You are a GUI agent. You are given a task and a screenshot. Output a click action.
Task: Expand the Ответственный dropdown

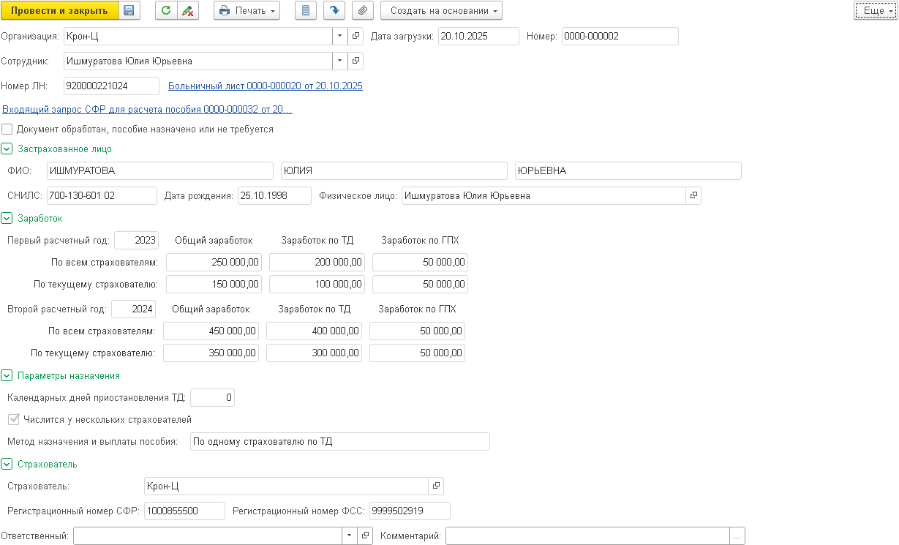point(350,536)
